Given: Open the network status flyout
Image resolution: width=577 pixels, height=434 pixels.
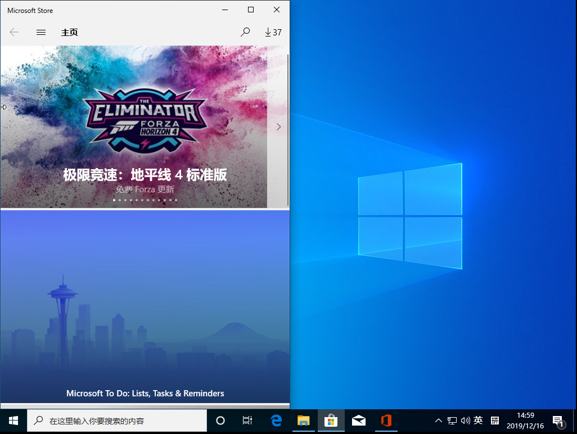Looking at the screenshot, I should [x=452, y=420].
